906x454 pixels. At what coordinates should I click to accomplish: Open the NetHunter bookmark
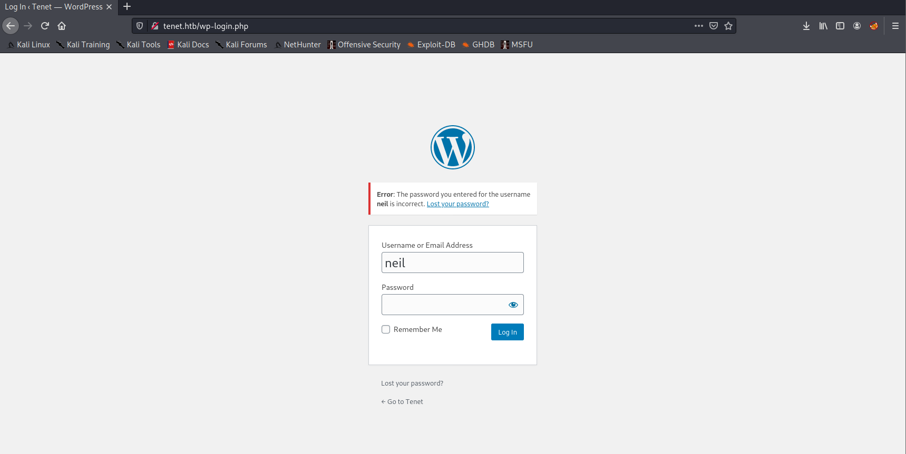pyautogui.click(x=297, y=45)
